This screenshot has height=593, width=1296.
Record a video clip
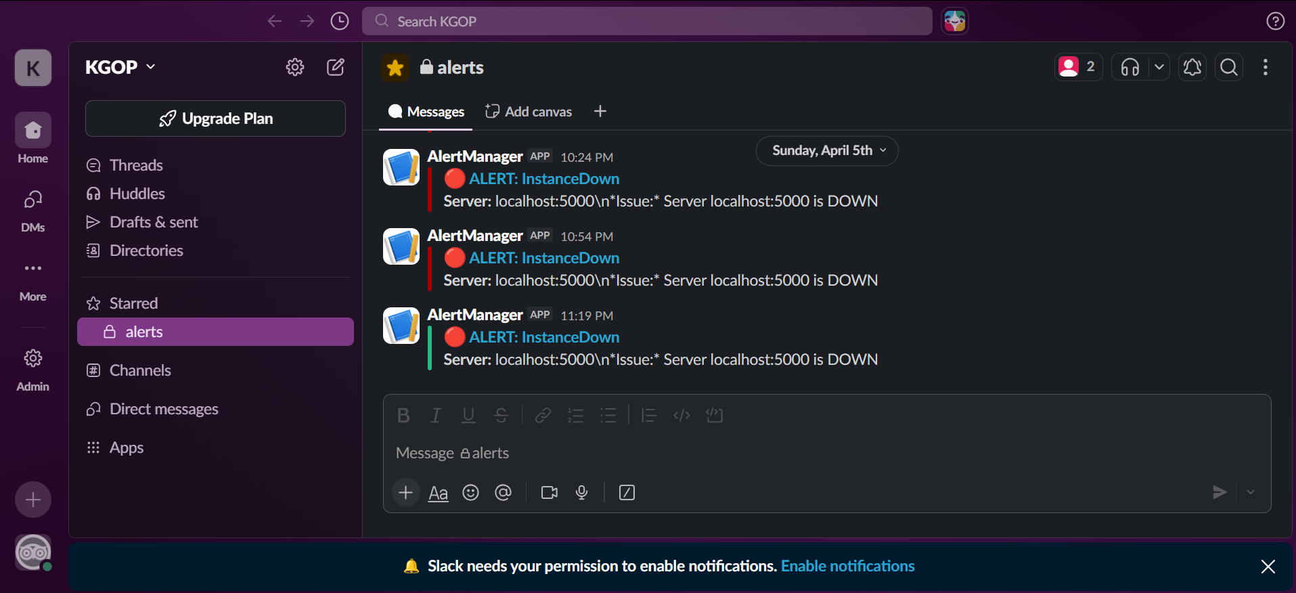550,492
